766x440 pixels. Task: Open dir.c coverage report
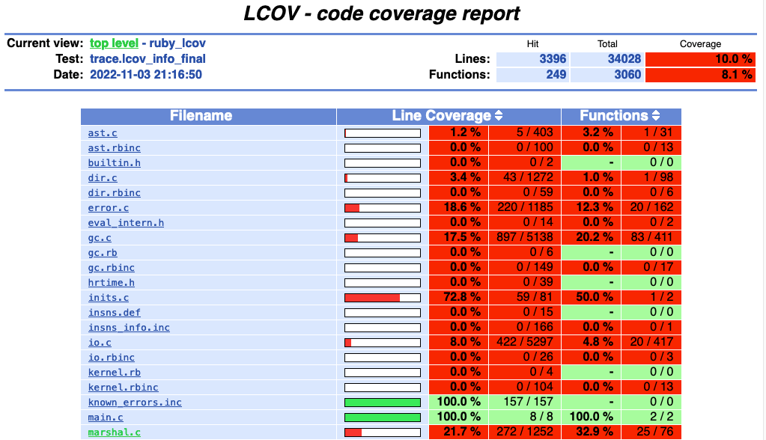(x=103, y=178)
